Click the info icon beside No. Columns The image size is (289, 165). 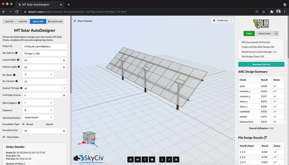click(x=16, y=81)
